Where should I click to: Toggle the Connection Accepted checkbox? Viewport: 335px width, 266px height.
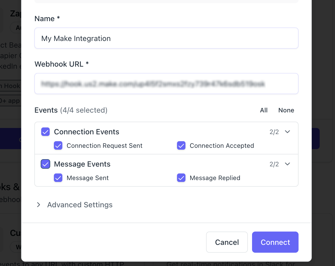(181, 145)
